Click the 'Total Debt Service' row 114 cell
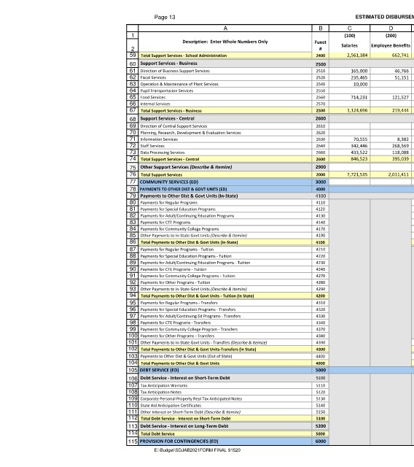The height and width of the screenshot is (467, 414). click(x=225, y=433)
